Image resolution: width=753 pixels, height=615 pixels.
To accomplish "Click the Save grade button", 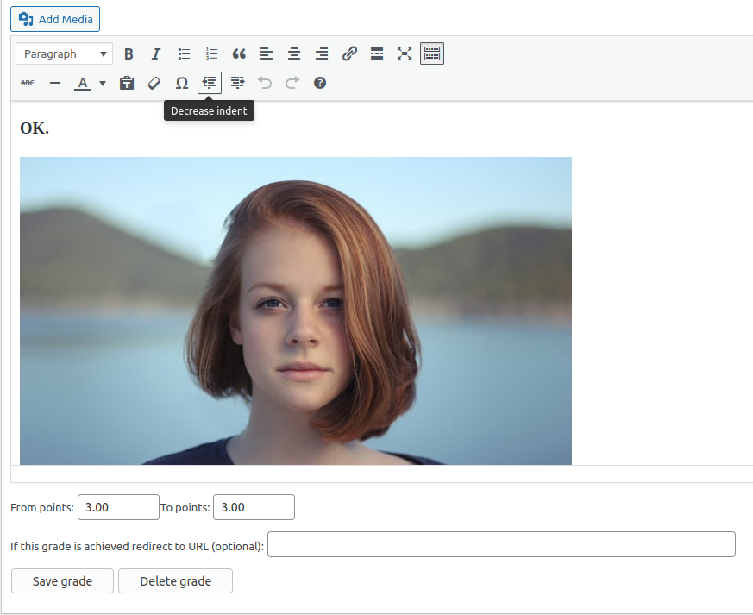I will 62,581.
